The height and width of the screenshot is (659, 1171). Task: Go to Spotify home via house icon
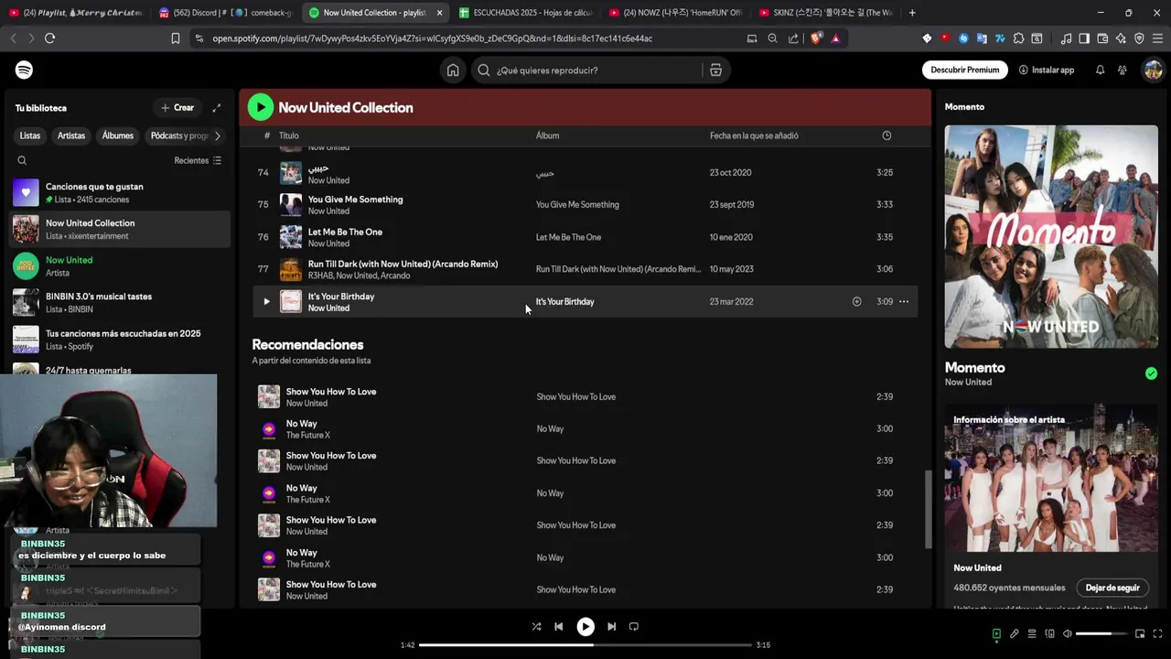tap(453, 70)
